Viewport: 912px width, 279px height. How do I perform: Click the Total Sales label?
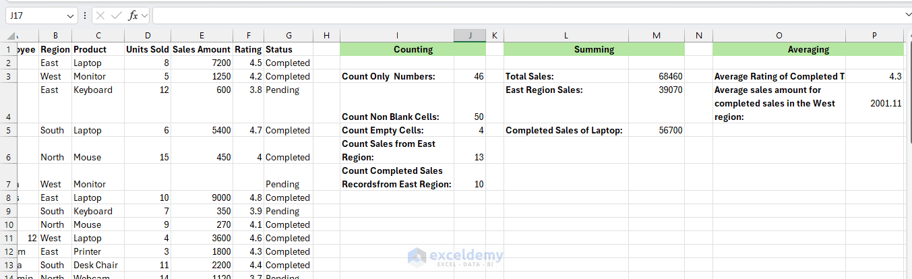530,76
